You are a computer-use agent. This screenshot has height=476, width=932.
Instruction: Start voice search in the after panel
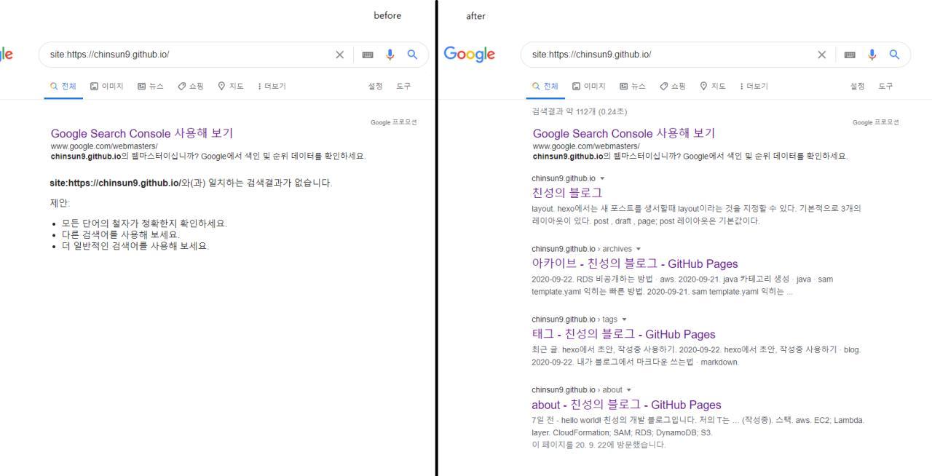[872, 55]
